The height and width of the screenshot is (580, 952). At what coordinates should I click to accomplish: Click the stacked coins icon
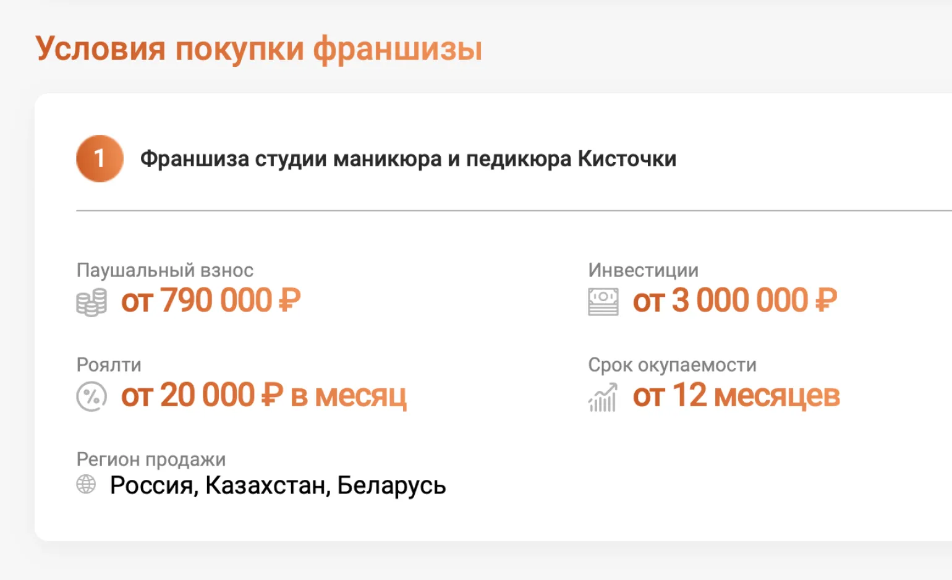tap(91, 302)
